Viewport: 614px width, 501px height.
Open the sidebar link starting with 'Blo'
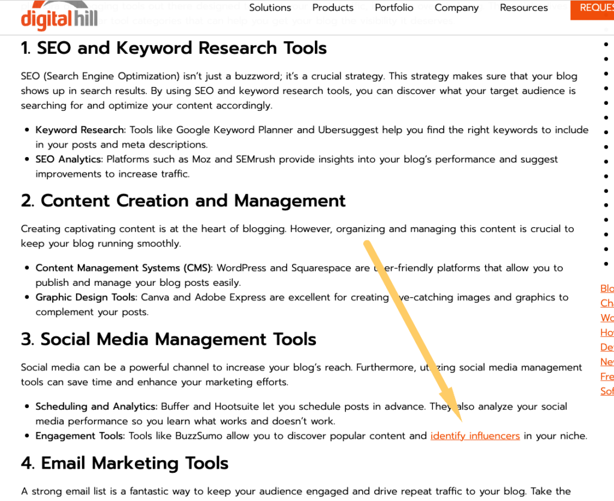(607, 288)
